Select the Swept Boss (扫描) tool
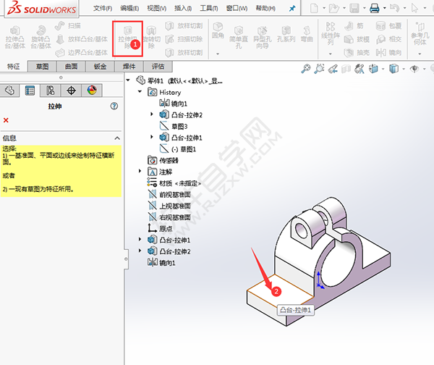434x365 pixels. pos(68,26)
